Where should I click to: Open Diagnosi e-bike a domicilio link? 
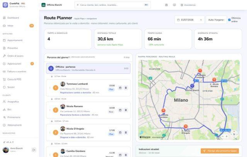coord(73,137)
